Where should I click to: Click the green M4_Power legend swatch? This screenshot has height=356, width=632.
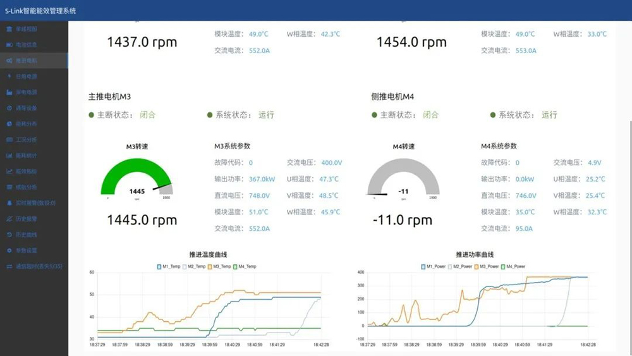click(504, 266)
